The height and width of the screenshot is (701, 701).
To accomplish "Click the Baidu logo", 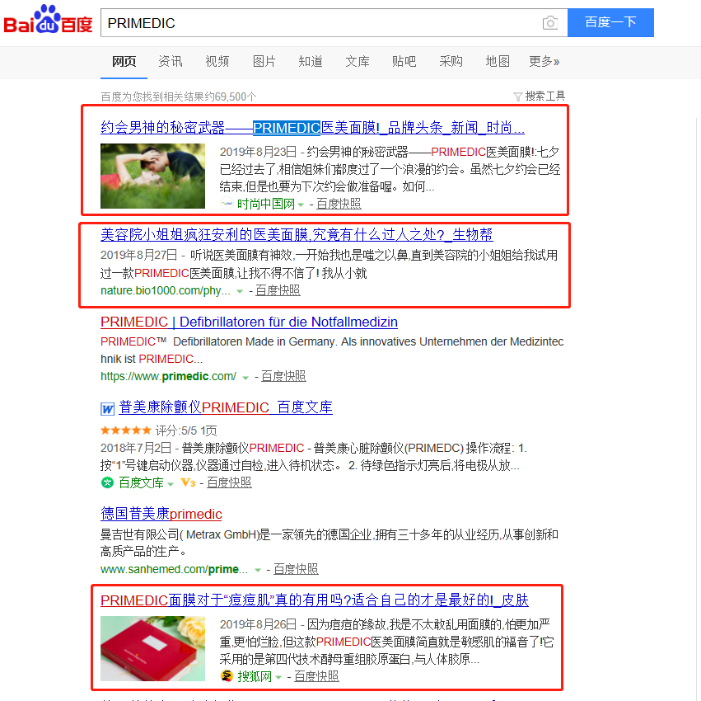I will [48, 20].
